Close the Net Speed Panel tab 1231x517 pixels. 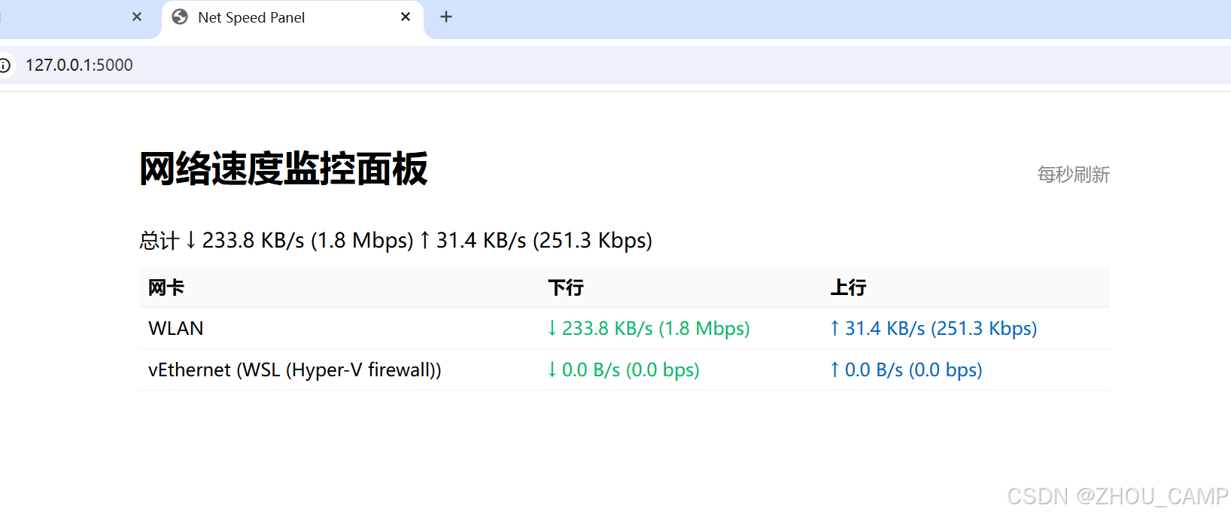(406, 17)
